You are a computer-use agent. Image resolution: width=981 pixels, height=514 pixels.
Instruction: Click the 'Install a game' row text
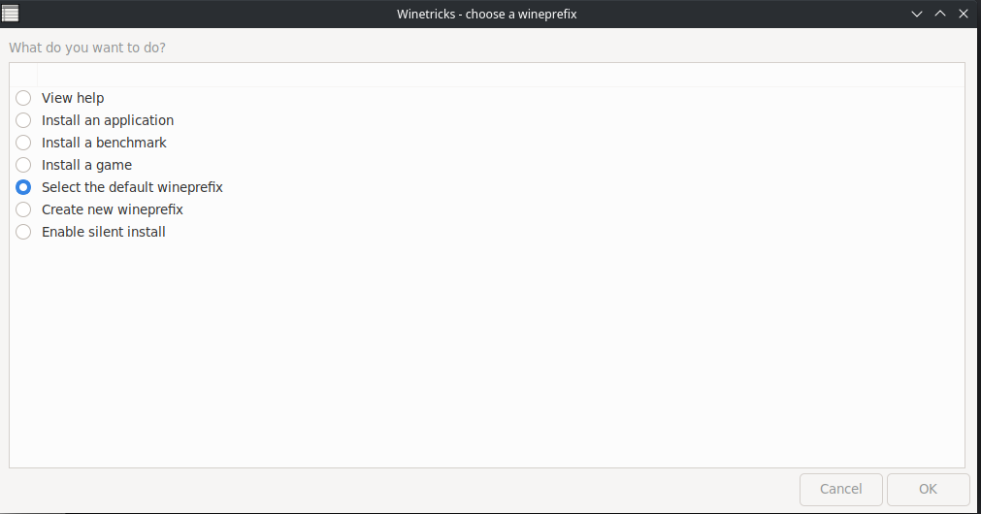pyautogui.click(x=86, y=165)
